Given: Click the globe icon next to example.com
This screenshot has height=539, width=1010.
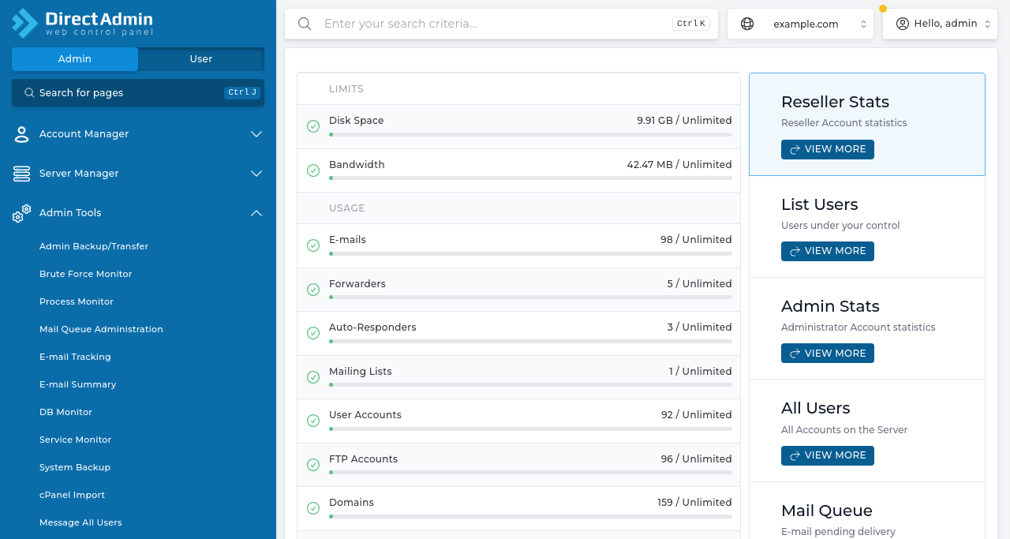Looking at the screenshot, I should coord(746,24).
